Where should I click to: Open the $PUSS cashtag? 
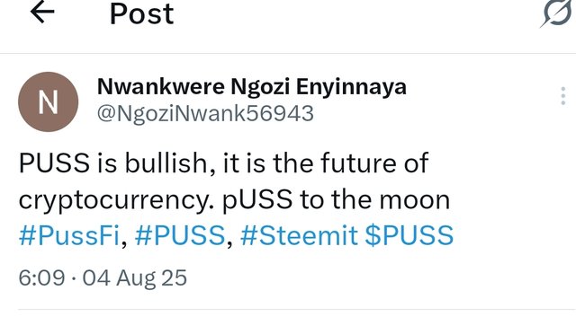409,235
